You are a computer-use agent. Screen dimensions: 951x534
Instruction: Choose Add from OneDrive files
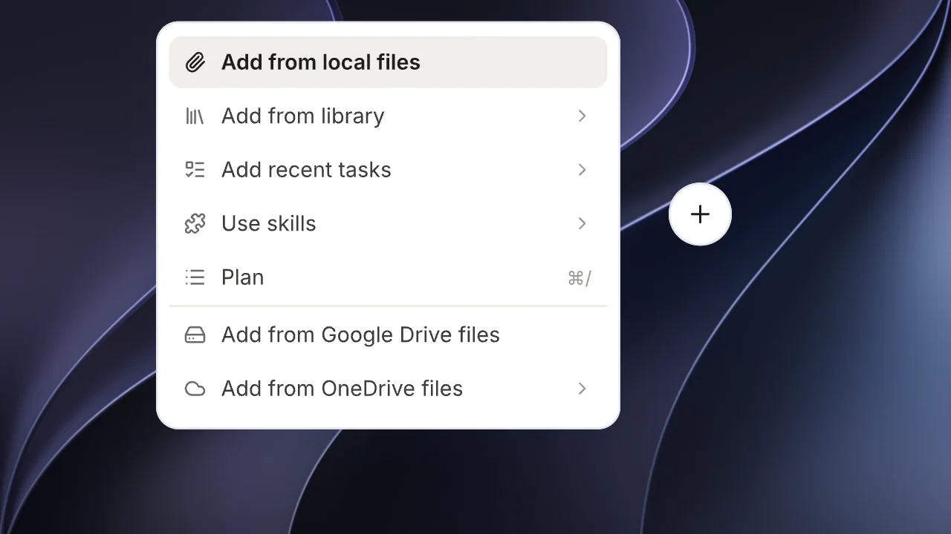pos(388,389)
